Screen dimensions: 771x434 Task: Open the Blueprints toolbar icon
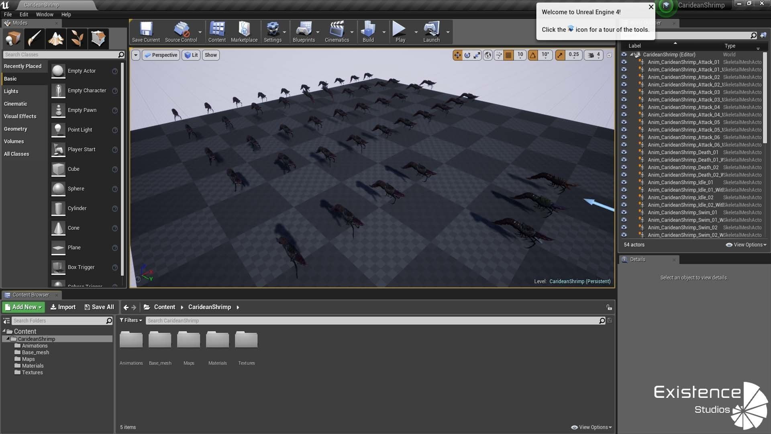coord(304,32)
